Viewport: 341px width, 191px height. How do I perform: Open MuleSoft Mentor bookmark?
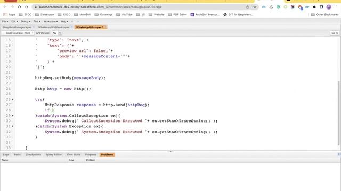205,15
